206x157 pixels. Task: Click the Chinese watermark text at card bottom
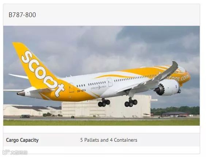[x=19, y=153]
